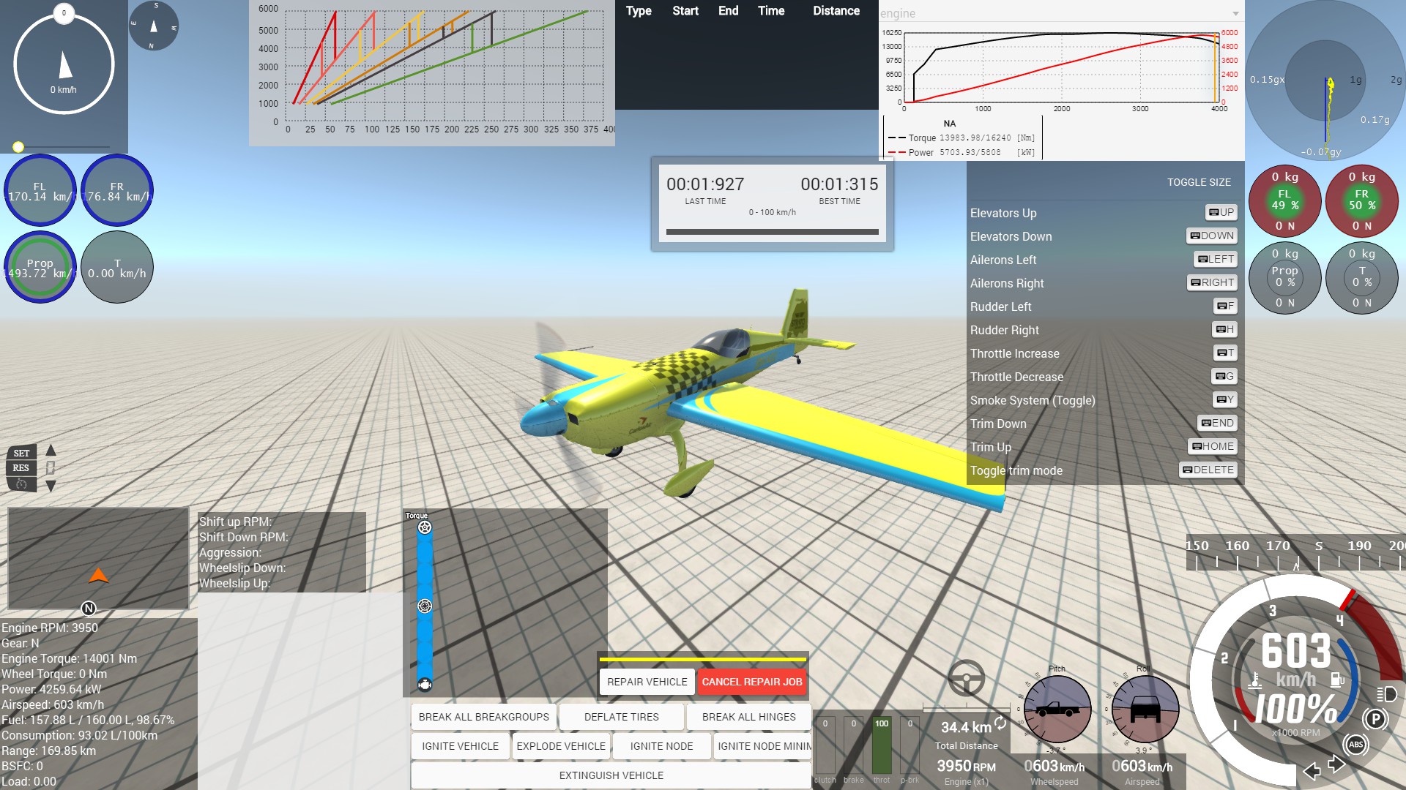1406x790 pixels.
Task: Click the Distance column header
Action: [x=836, y=11]
